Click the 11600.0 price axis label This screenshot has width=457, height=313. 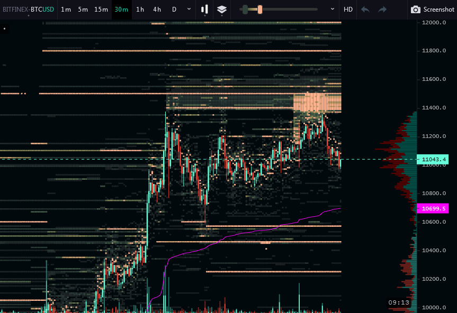(x=434, y=79)
